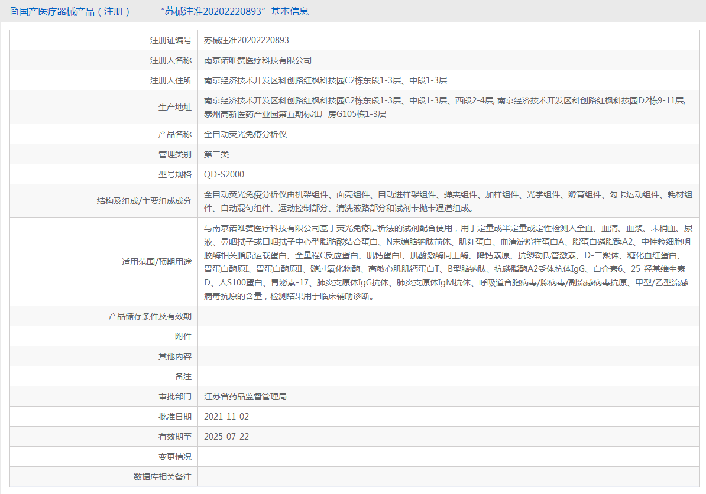Click the 有效期至 label
This screenshot has height=494, width=706.
[x=174, y=437]
